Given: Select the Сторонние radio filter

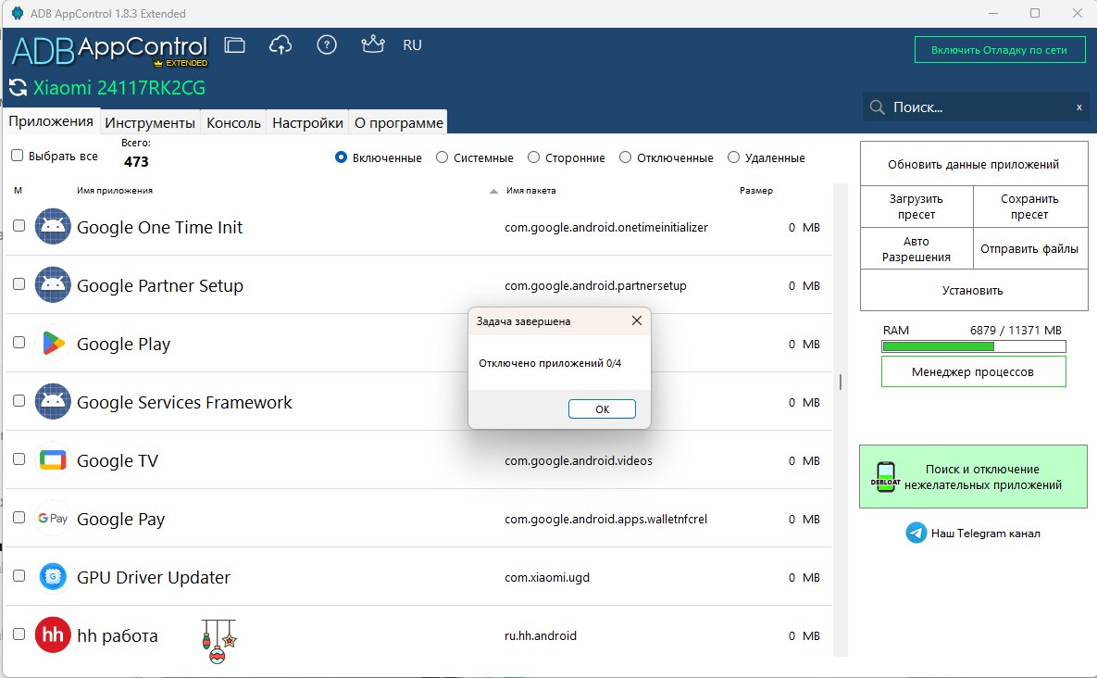Looking at the screenshot, I should [534, 157].
